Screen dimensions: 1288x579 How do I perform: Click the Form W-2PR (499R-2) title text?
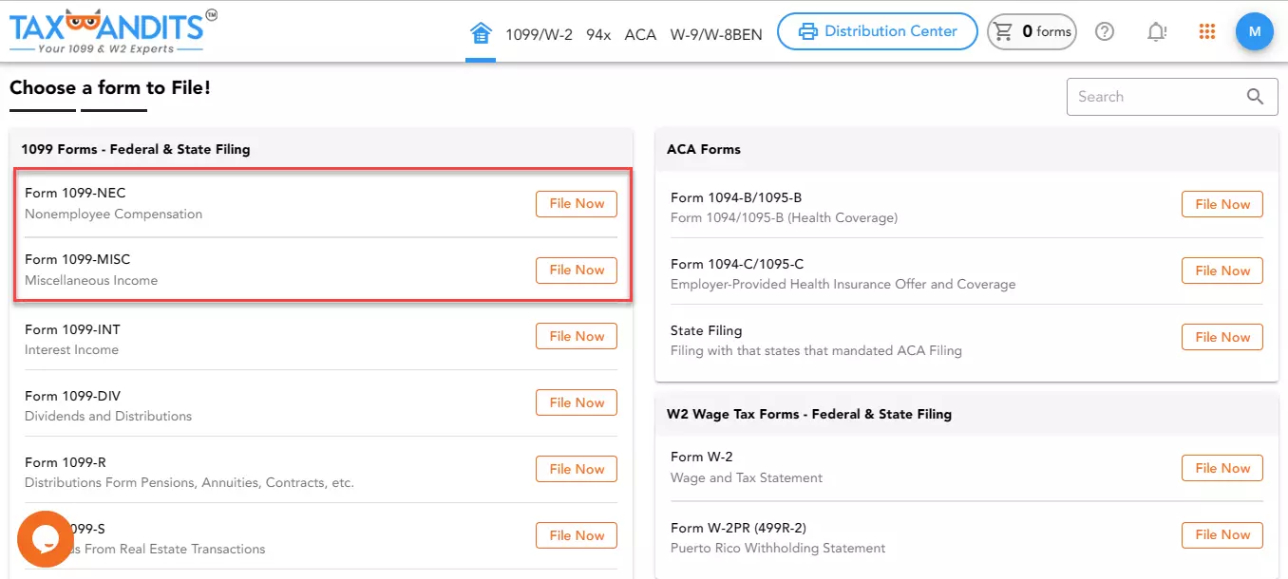point(739,528)
